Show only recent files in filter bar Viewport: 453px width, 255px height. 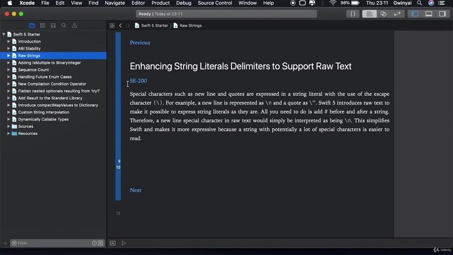click(94, 243)
